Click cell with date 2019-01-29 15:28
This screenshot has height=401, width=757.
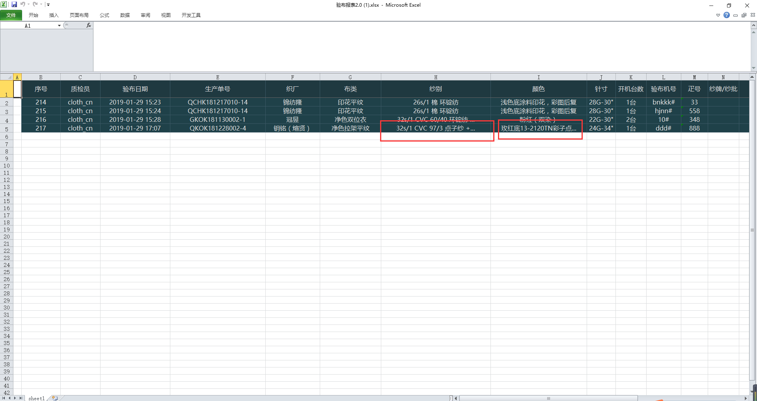[x=135, y=119]
